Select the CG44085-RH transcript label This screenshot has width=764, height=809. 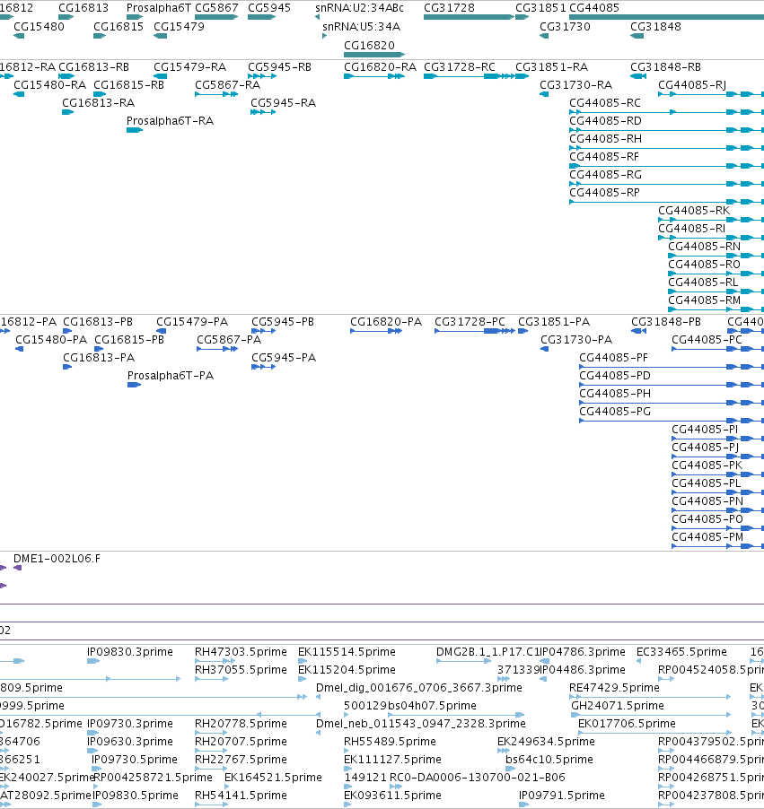[x=605, y=139]
